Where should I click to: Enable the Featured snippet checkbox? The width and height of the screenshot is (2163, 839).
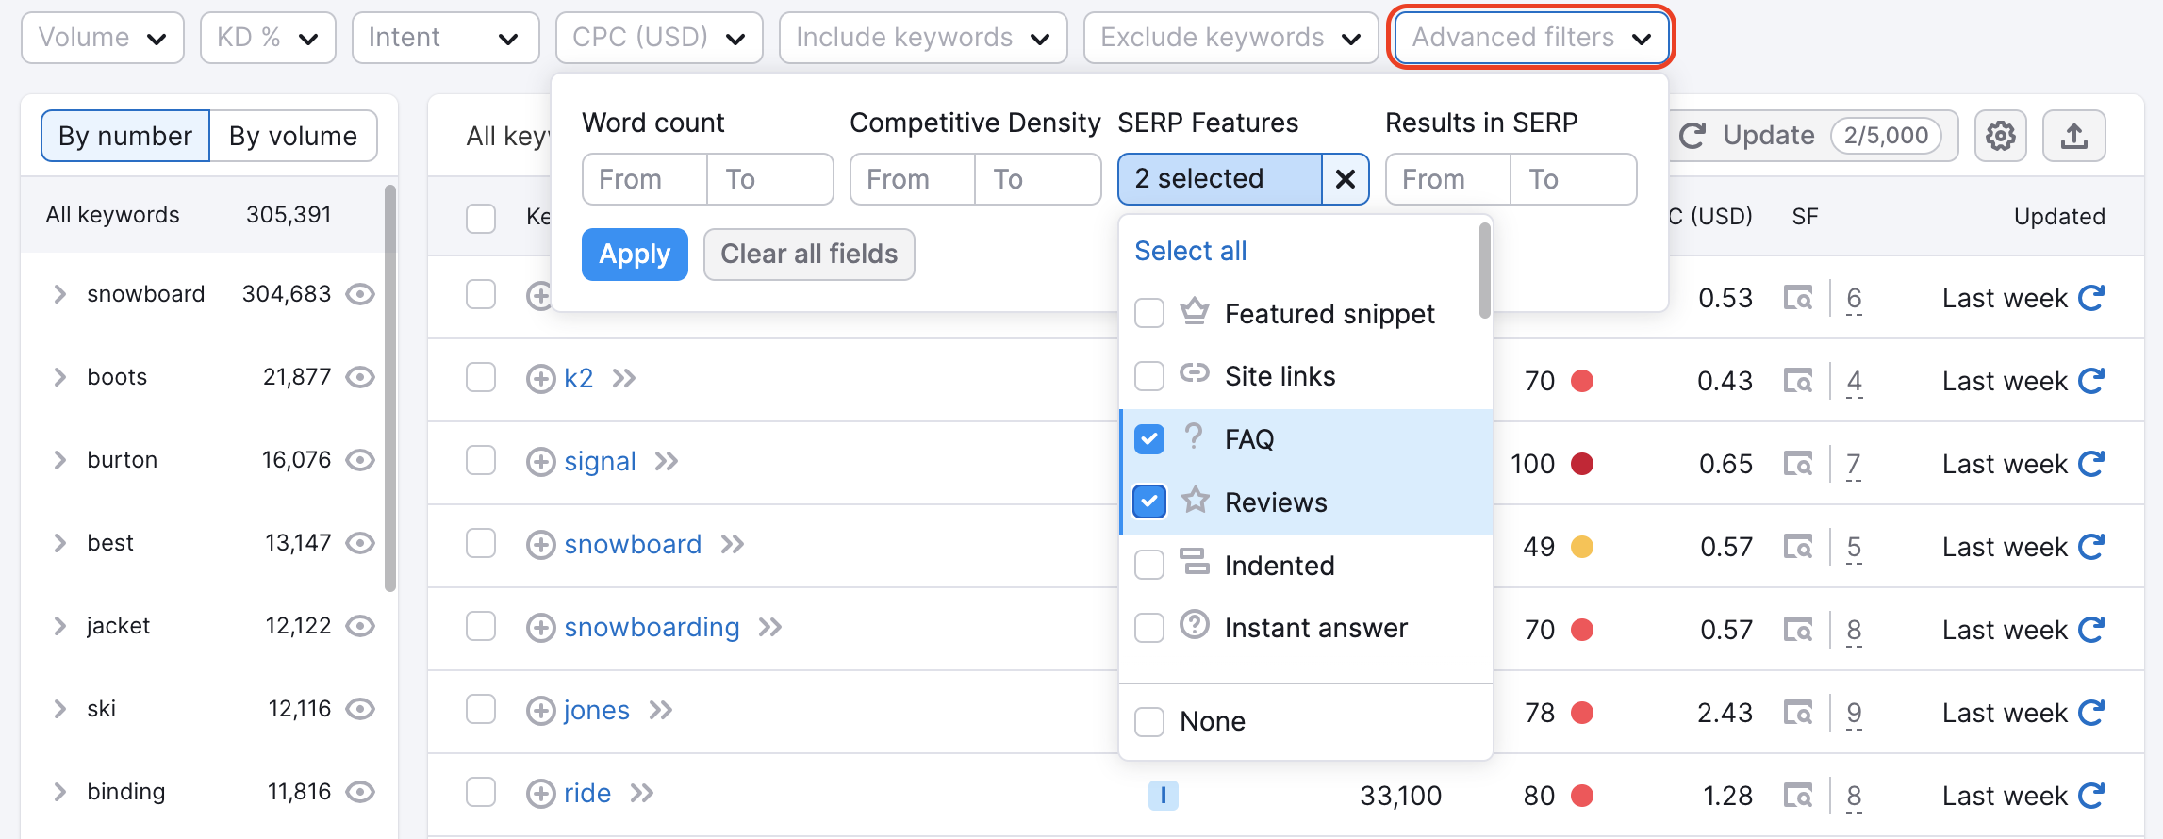1149,313
